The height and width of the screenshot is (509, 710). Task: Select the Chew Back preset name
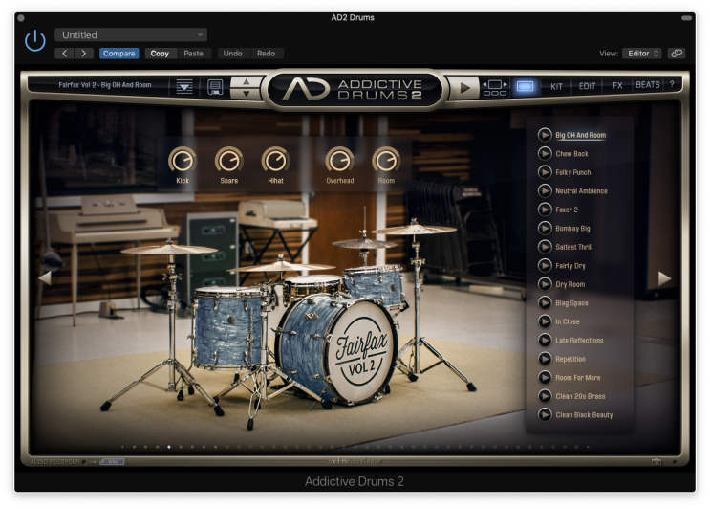tap(571, 154)
